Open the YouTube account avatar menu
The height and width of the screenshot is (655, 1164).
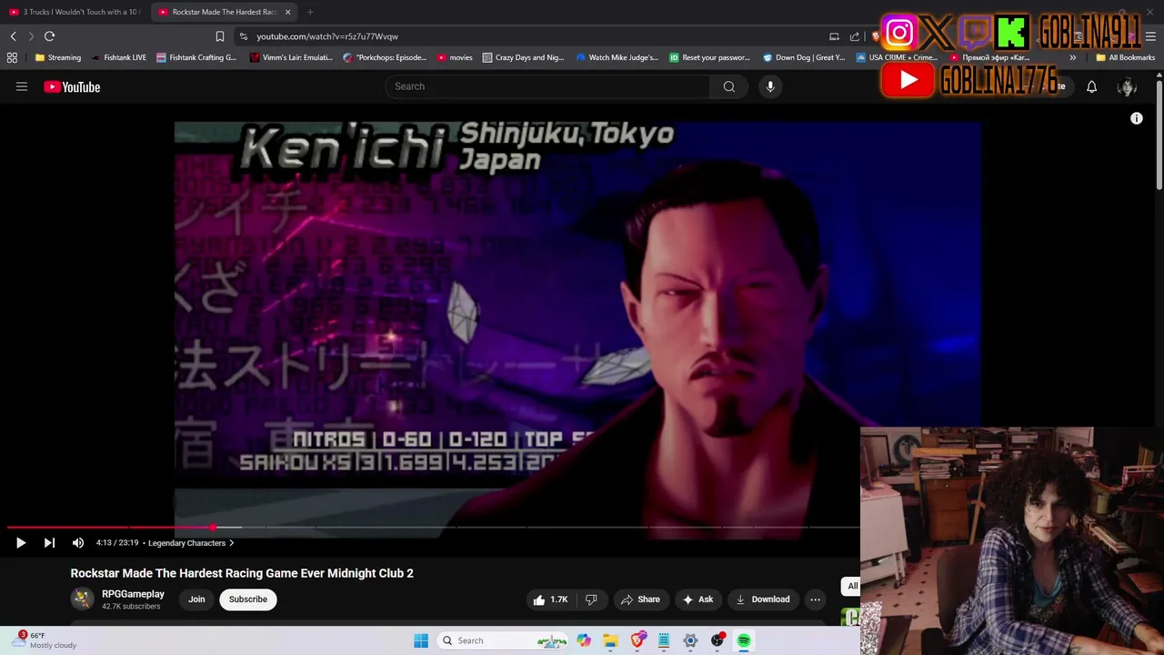pos(1127,86)
